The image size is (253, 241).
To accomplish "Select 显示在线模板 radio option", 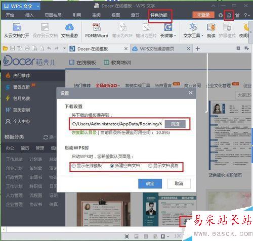I will point(73,166).
